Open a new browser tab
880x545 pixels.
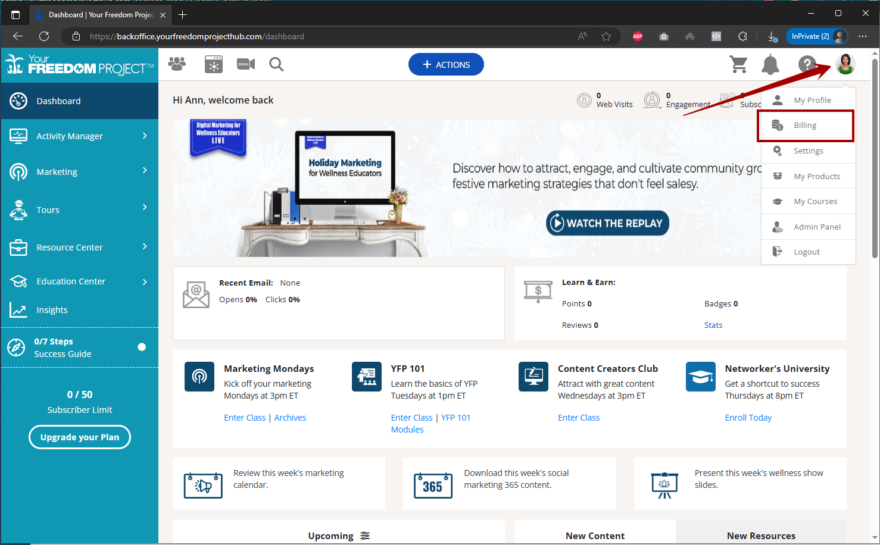(182, 14)
